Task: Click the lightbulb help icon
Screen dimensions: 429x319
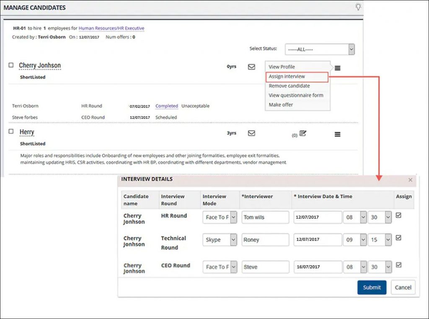Action: [x=358, y=7]
